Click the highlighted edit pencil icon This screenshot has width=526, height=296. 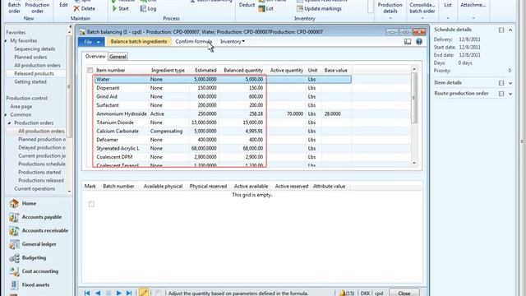tap(144, 293)
